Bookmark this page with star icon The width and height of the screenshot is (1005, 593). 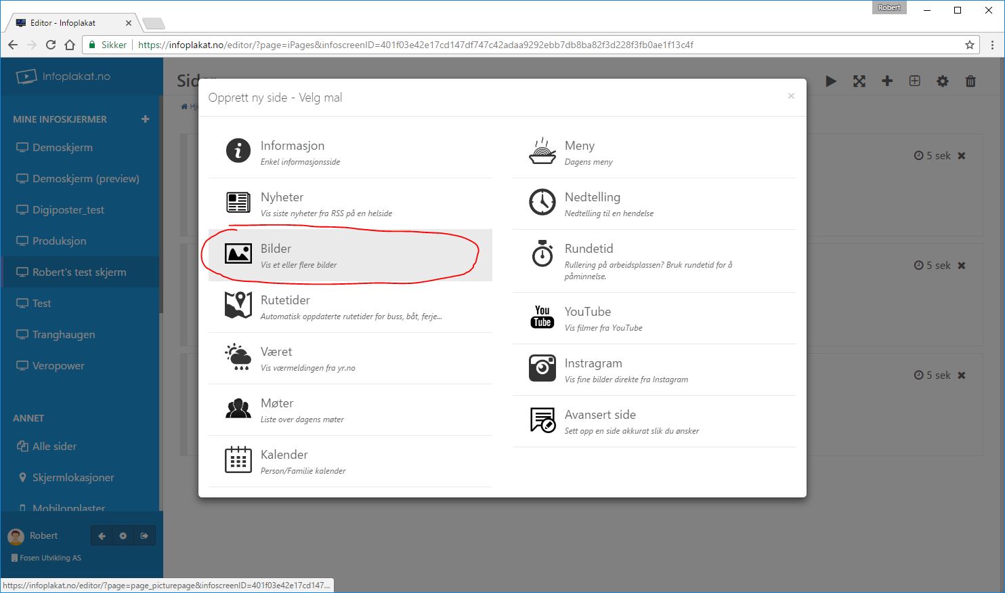[969, 45]
